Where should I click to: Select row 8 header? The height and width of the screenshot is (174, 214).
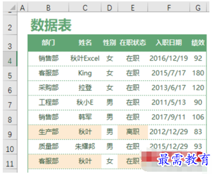pos(10,118)
